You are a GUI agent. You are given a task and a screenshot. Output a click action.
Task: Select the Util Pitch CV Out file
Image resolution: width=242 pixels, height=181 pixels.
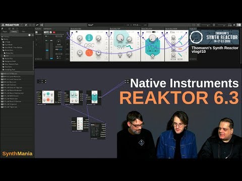12,102
